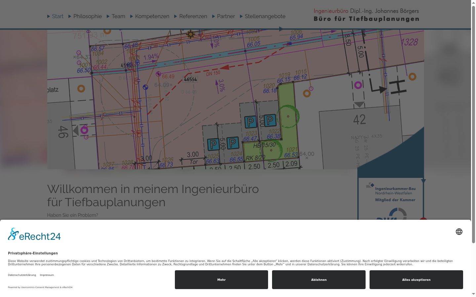Viewport: 476px width, 297px height.
Task: Open Stellenangebote in the navigation
Action: (x=265, y=16)
